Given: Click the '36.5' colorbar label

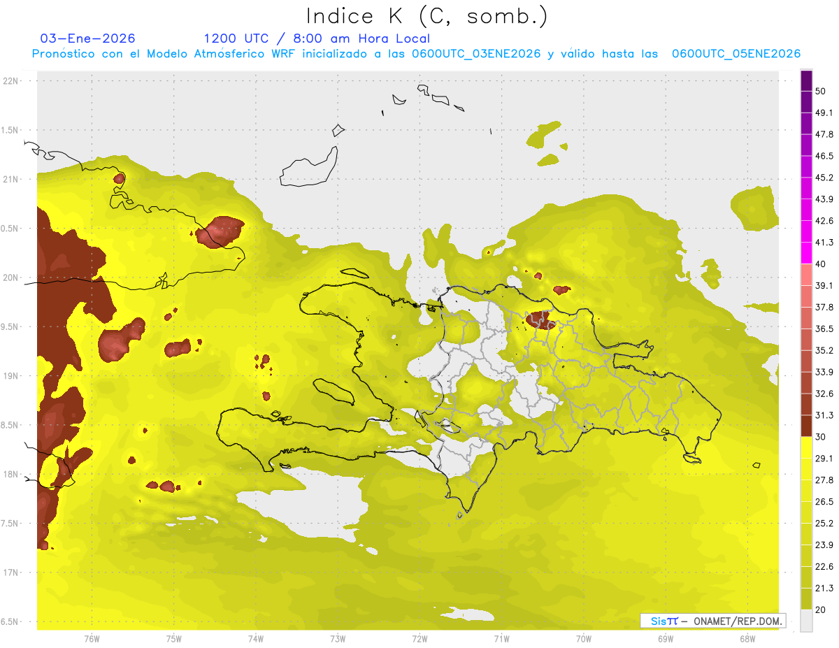Looking at the screenshot, I should [824, 329].
